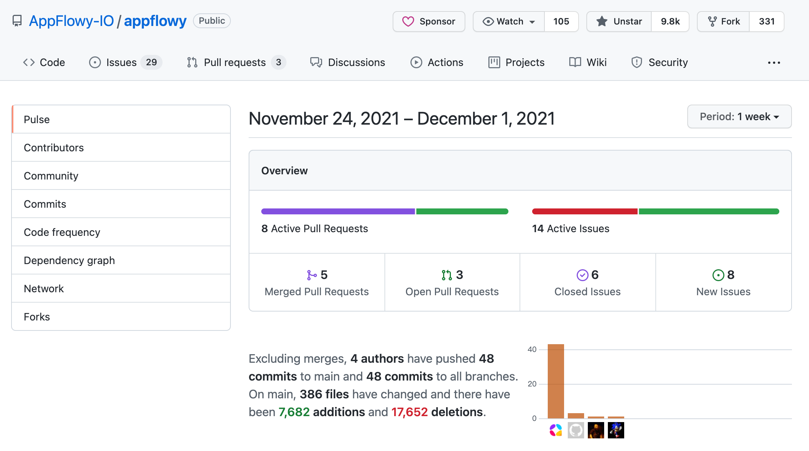
Task: Select Commits in the insights sidebar
Action: pos(121,204)
